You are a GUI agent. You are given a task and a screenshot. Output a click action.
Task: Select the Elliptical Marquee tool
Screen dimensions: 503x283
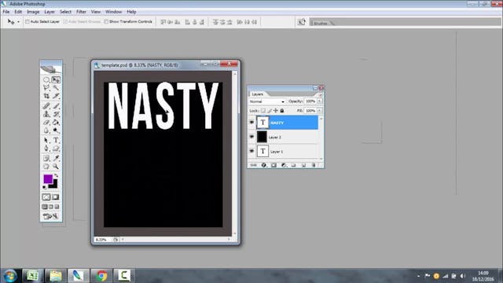tap(46, 79)
